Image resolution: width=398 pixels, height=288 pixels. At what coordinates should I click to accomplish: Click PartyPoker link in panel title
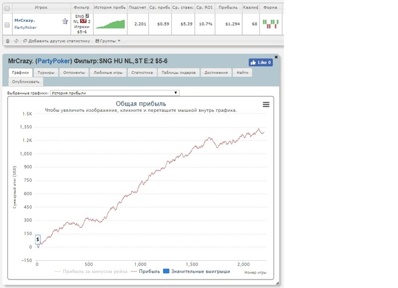(54, 61)
